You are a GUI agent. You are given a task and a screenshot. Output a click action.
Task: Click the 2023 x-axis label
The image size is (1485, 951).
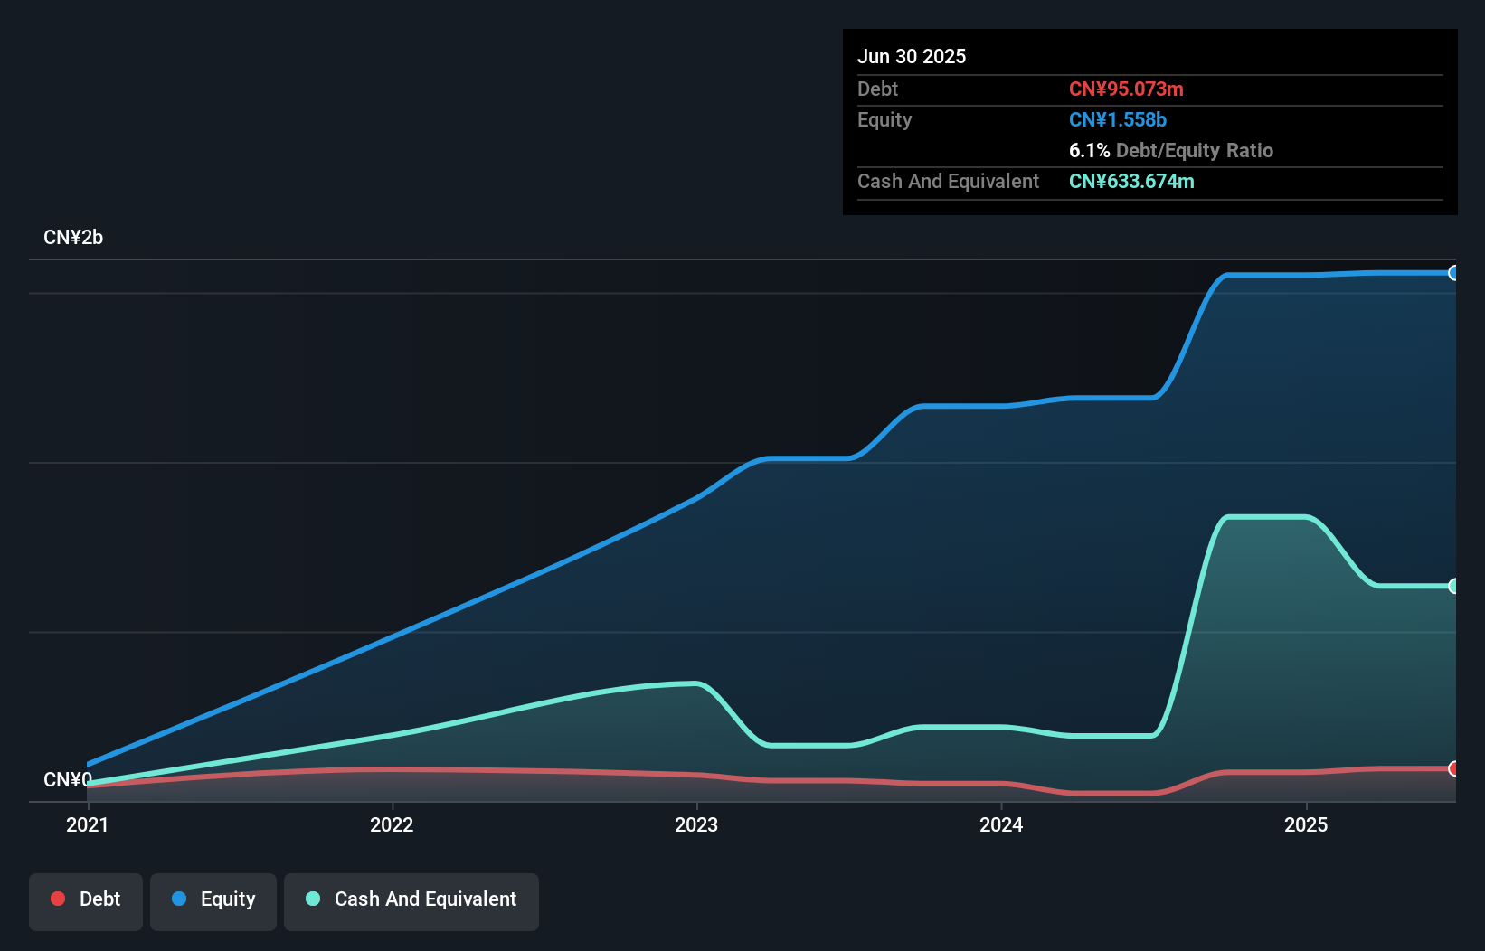(696, 824)
